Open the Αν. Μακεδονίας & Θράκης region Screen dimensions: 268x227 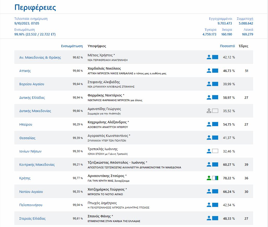pyautogui.click(x=40, y=57)
